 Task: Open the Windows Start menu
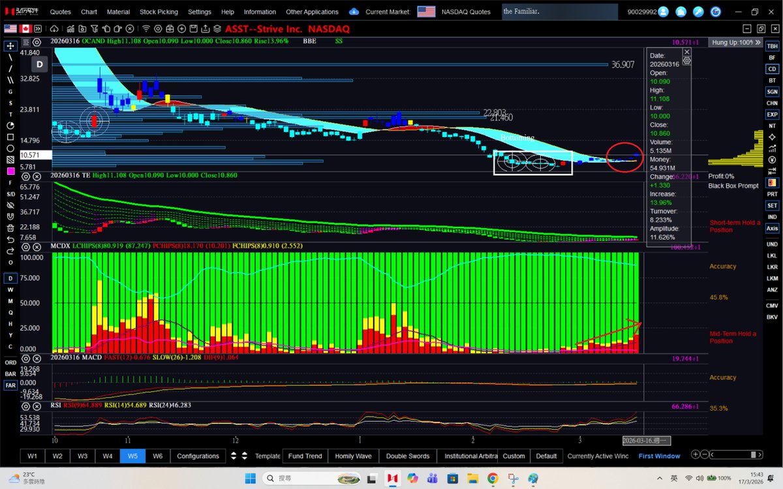(250, 478)
